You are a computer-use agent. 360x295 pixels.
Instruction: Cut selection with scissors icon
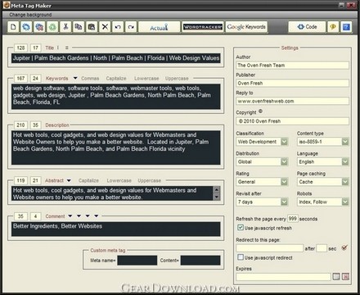click(65, 27)
